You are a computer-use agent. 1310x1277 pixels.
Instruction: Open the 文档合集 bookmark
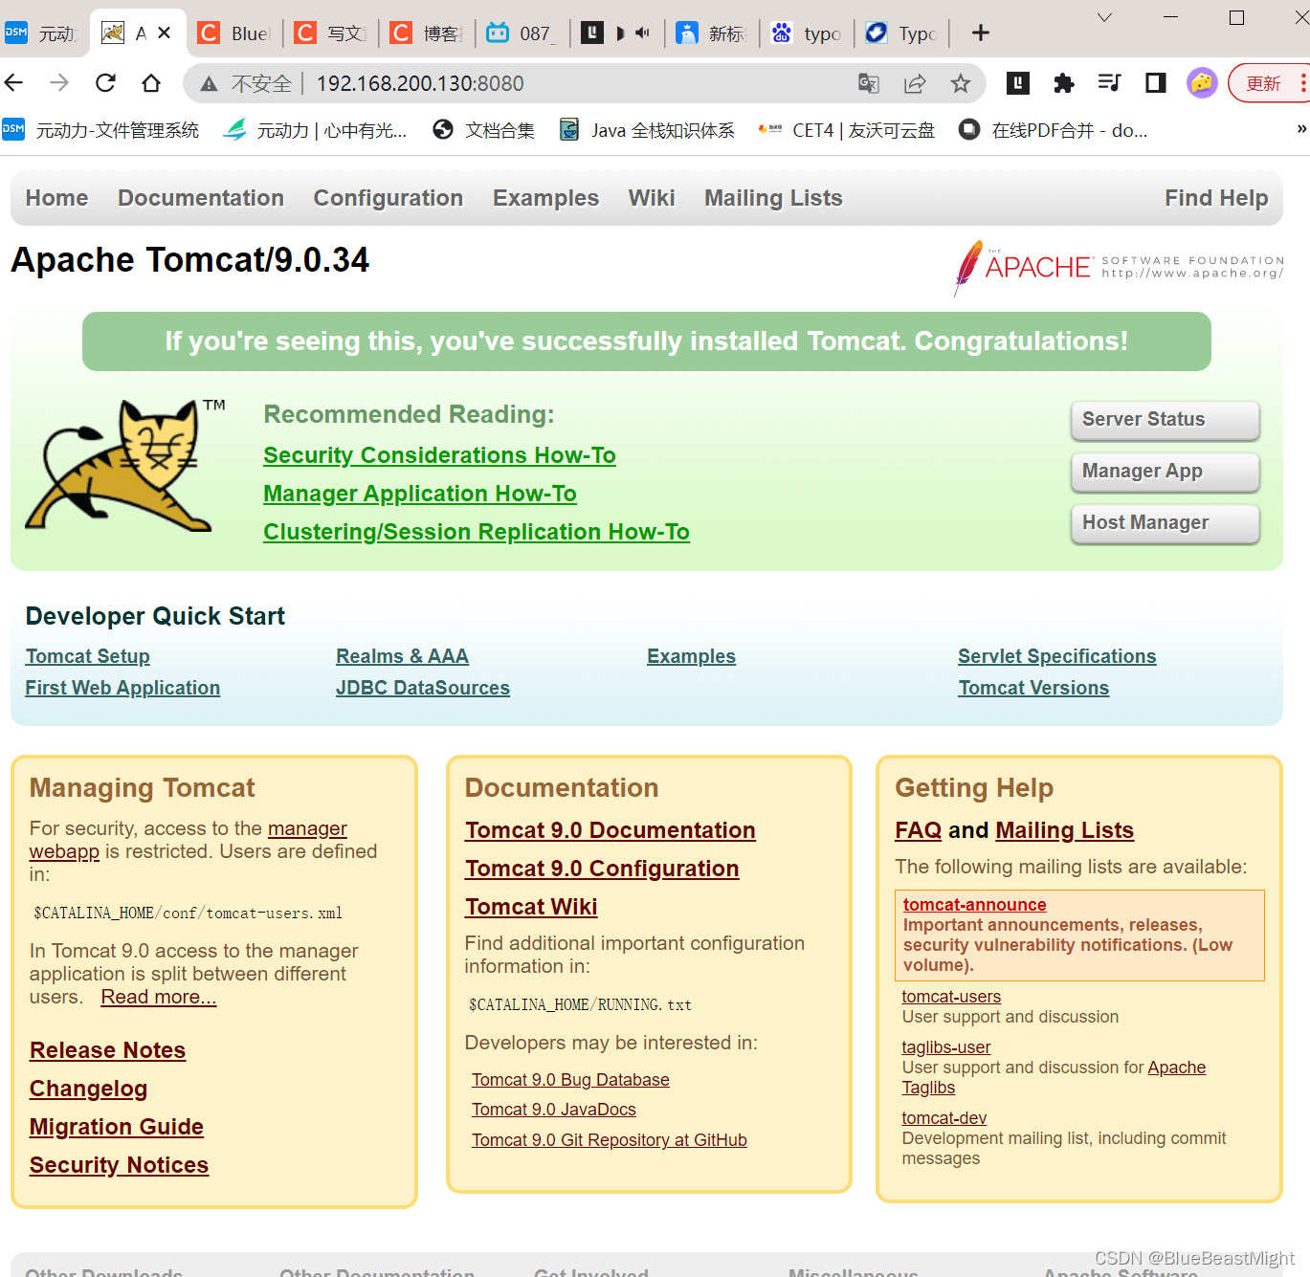pos(484,130)
